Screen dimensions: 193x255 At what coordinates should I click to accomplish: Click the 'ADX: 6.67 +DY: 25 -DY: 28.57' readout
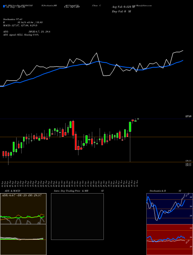coord(21,195)
